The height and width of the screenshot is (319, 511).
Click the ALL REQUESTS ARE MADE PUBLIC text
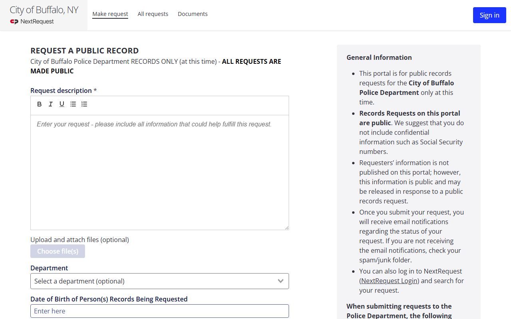(156, 66)
